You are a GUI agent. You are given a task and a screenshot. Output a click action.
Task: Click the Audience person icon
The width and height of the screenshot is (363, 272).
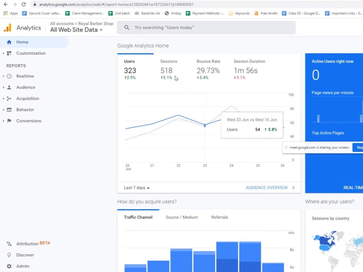pos(9,87)
